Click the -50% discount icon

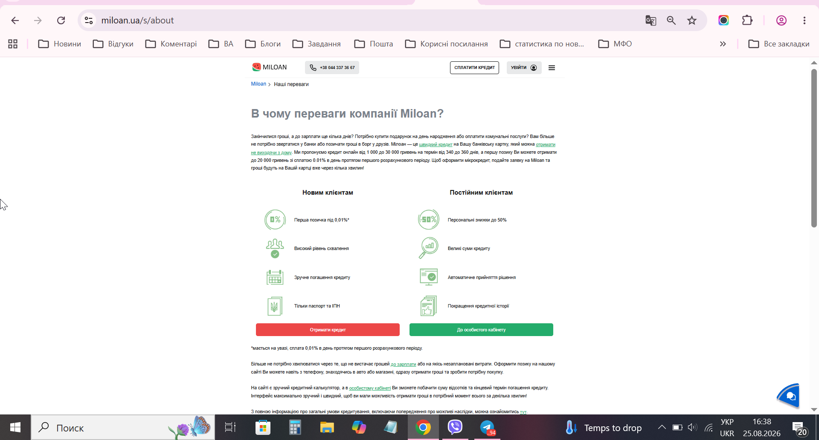[x=429, y=220]
